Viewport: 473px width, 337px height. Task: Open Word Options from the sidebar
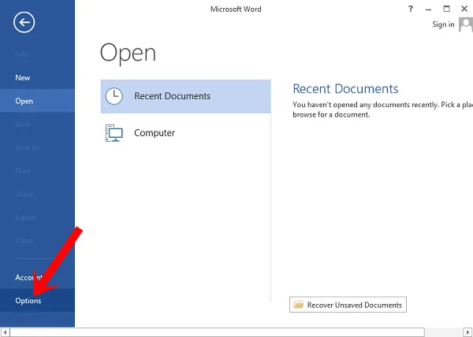[28, 301]
